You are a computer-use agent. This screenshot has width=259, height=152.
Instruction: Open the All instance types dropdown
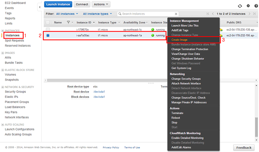(x=97, y=14)
